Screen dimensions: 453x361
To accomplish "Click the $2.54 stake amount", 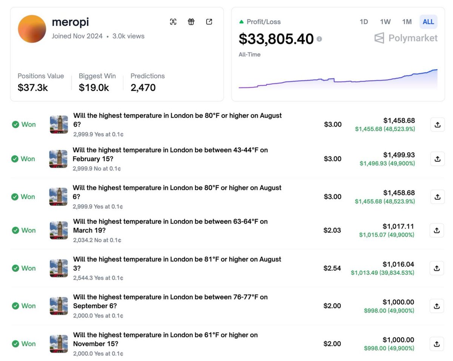I will (x=332, y=268).
